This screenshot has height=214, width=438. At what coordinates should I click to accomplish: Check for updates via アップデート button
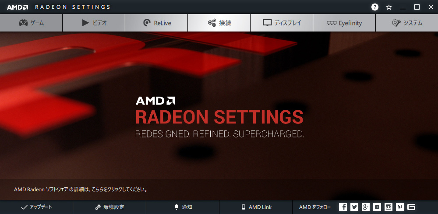[x=36, y=207]
